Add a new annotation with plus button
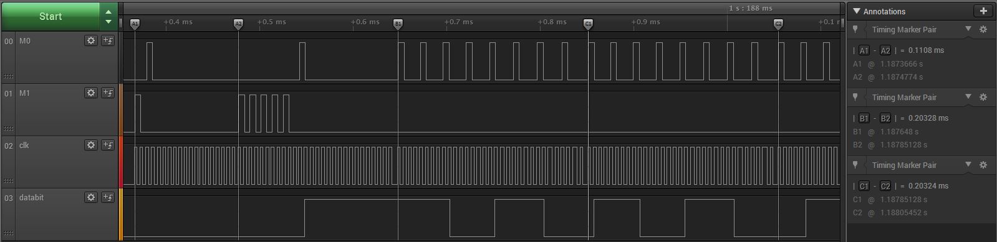This screenshot has width=997, height=242. click(983, 11)
